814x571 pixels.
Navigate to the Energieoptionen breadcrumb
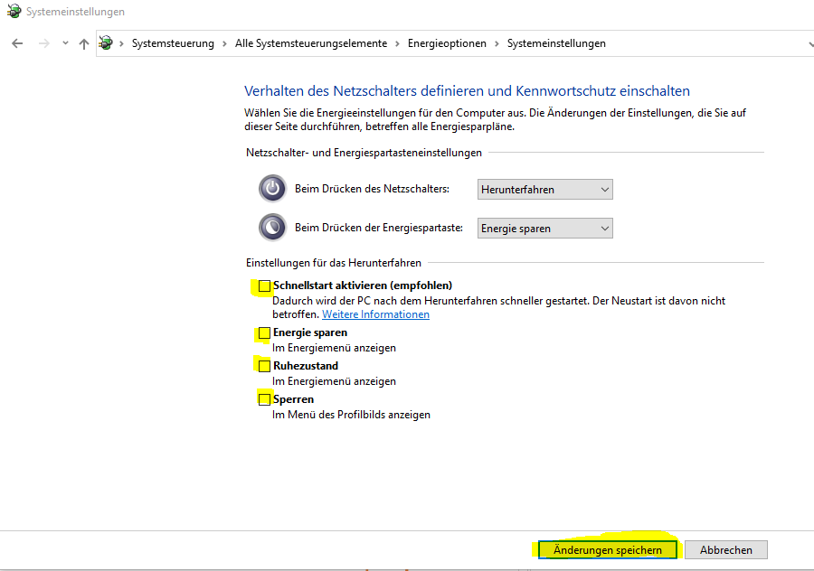[447, 43]
